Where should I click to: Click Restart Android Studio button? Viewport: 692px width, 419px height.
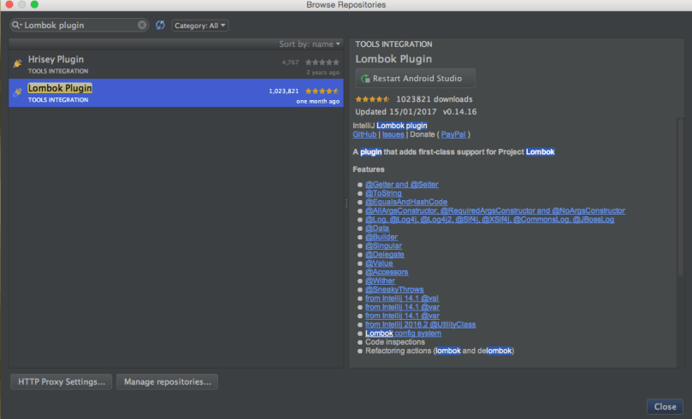(x=416, y=79)
